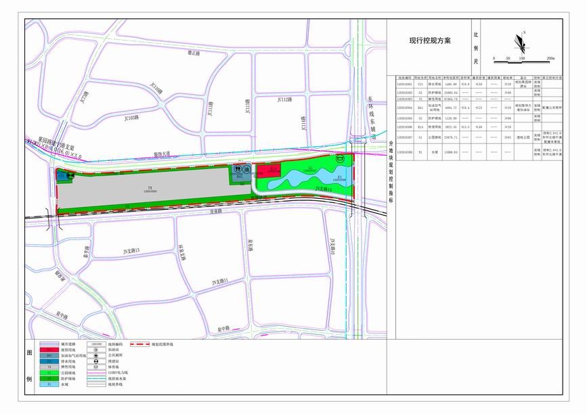This screenshot has height=414, width=587.
Task: Click the drainage station symbol in the legend
Action: pyautogui.click(x=95, y=361)
